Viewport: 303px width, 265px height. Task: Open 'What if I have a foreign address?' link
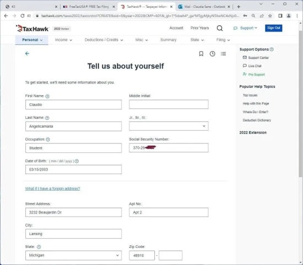52,189
